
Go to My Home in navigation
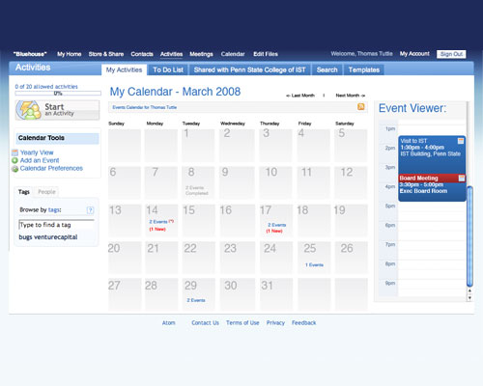click(x=70, y=54)
